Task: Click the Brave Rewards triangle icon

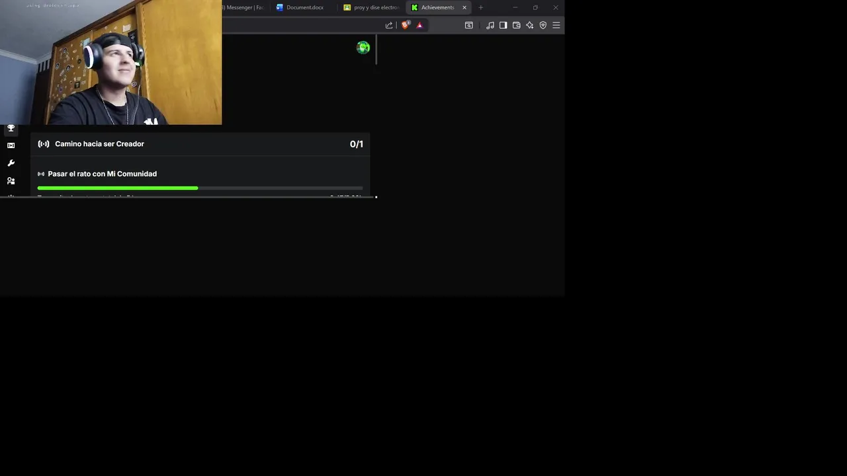Action: [420, 25]
